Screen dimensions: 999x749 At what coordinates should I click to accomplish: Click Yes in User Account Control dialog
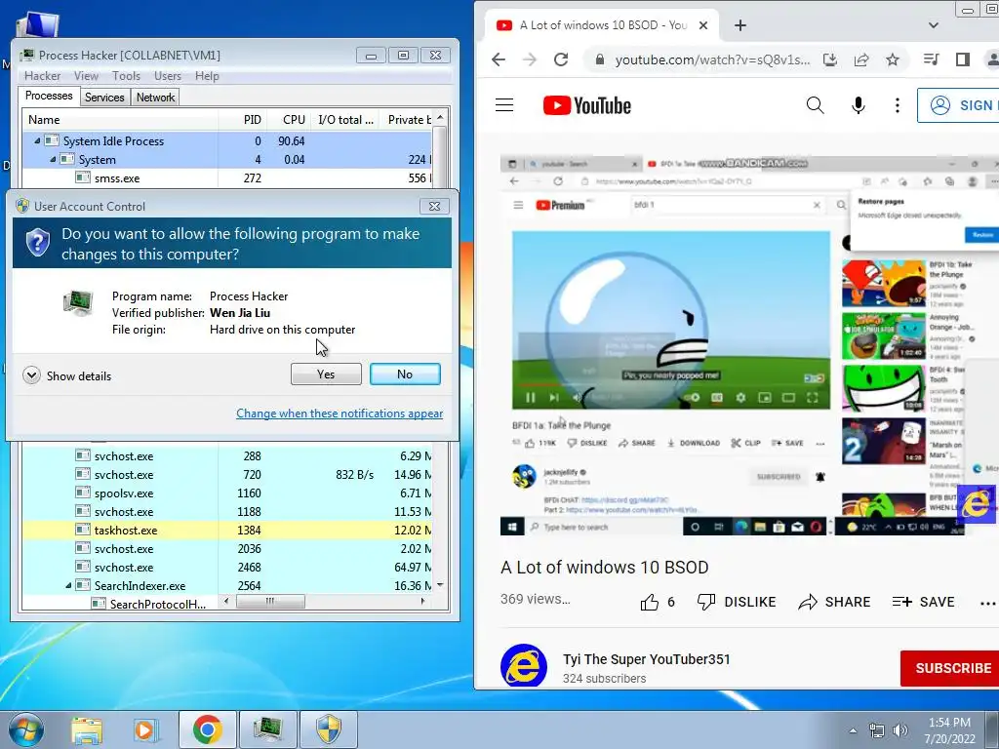pos(326,374)
